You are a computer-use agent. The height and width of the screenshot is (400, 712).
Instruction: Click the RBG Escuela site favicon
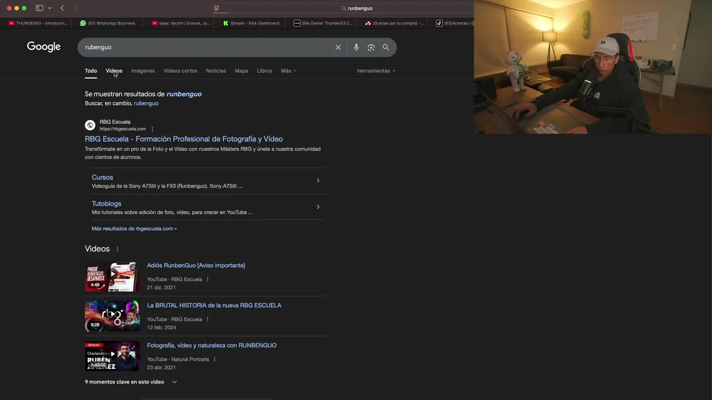pyautogui.click(x=90, y=125)
